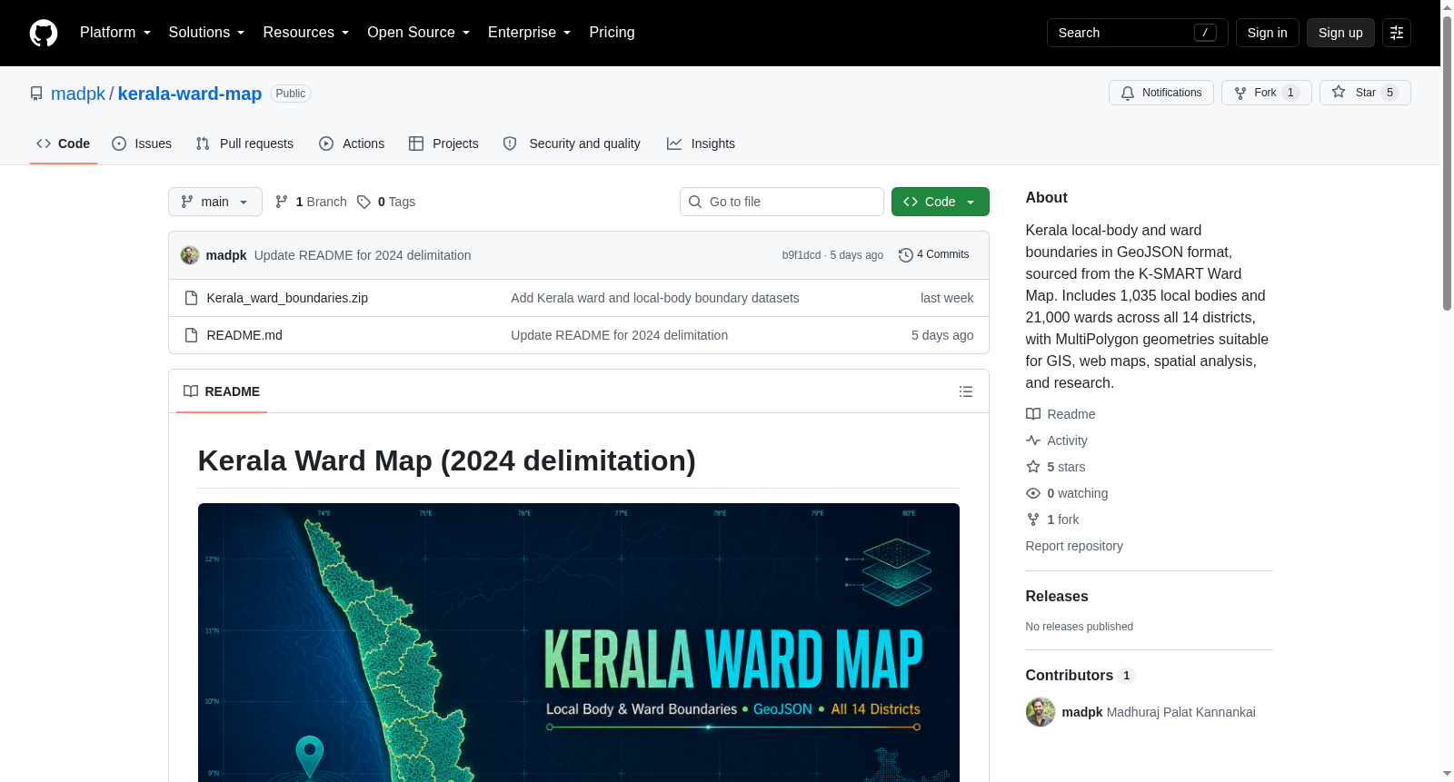1454x782 pixels.
Task: Expand the Solutions menu
Action: click(206, 33)
